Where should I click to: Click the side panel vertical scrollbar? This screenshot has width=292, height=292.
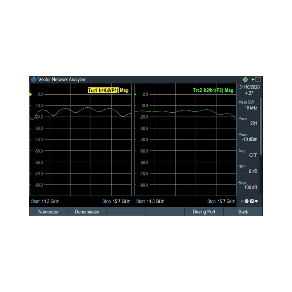tap(261, 126)
